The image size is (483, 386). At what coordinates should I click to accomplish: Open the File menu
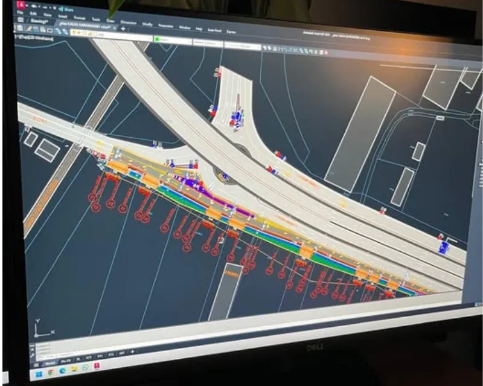tap(20, 13)
